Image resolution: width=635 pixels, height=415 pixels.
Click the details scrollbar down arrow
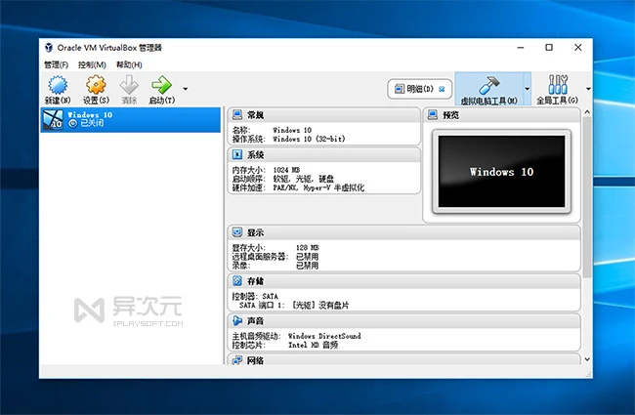tap(587, 359)
